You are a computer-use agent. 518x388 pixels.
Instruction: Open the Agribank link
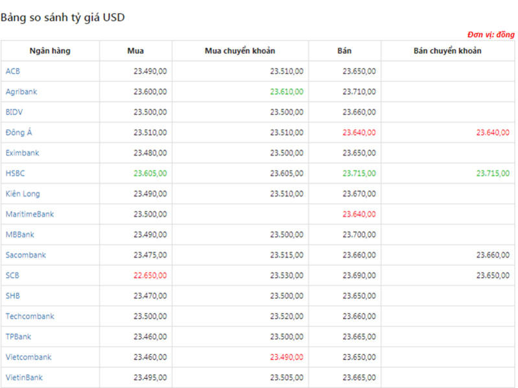coord(21,91)
